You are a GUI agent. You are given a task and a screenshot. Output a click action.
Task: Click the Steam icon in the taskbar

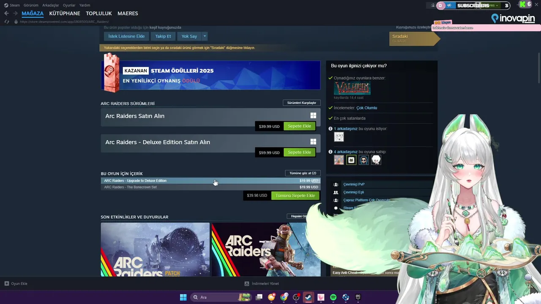coord(309,297)
